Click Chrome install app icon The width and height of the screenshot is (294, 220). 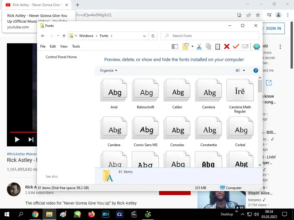point(239,15)
